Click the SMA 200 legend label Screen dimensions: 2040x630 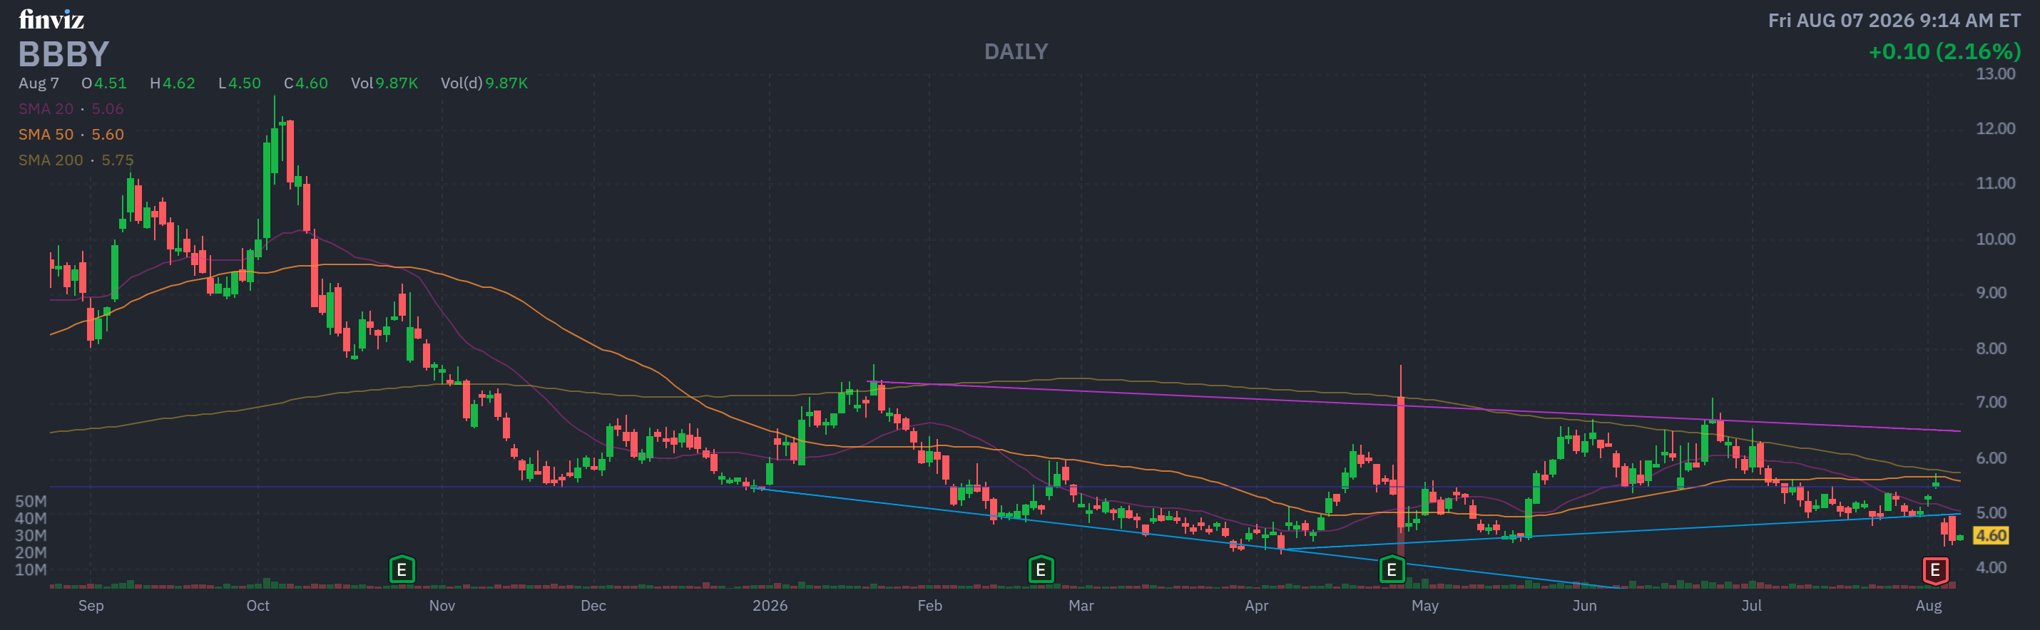coord(51,160)
